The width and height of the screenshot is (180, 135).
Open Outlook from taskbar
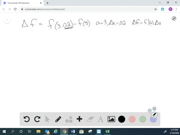(x=47, y=132)
